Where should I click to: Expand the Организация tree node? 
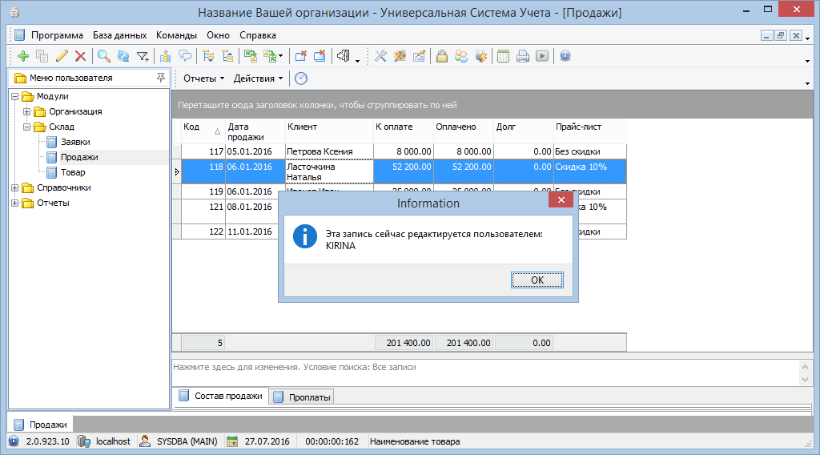(x=26, y=112)
